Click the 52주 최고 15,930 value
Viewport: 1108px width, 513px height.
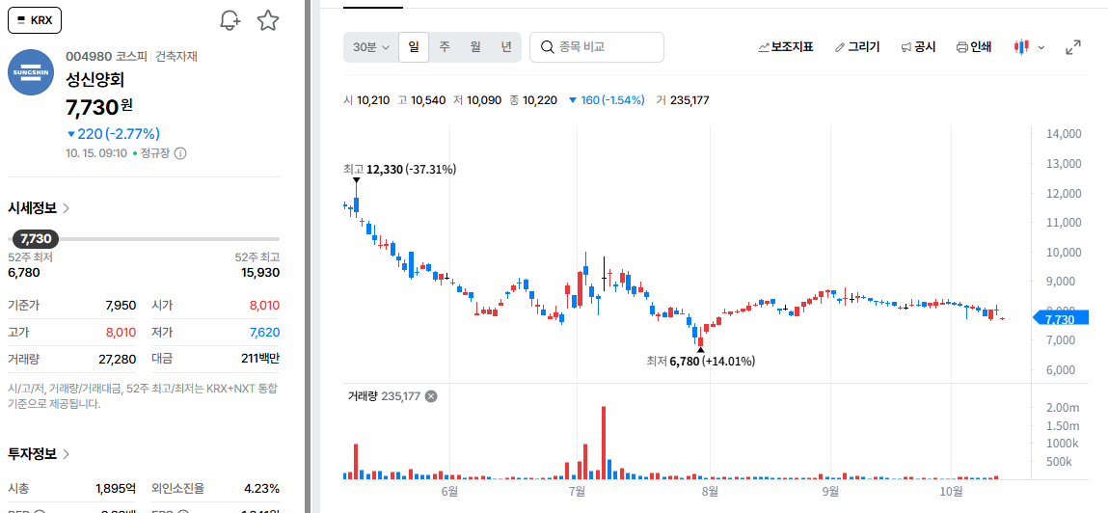tap(260, 273)
